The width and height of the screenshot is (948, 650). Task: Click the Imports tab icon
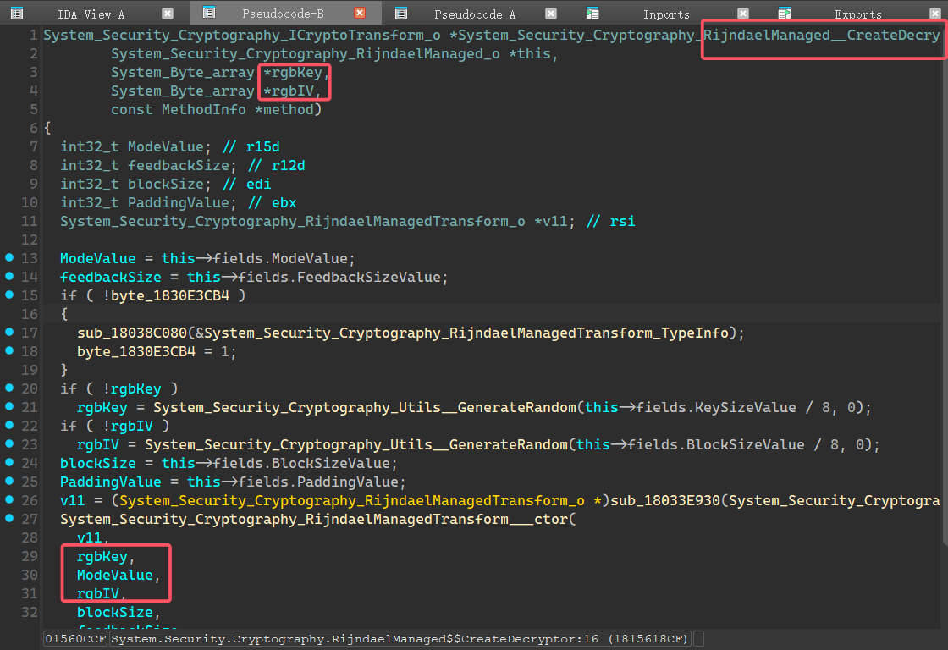pos(593,14)
